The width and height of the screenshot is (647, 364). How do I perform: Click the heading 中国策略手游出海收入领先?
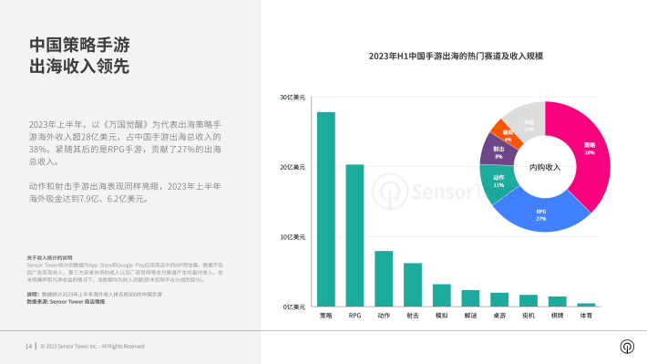(79, 56)
